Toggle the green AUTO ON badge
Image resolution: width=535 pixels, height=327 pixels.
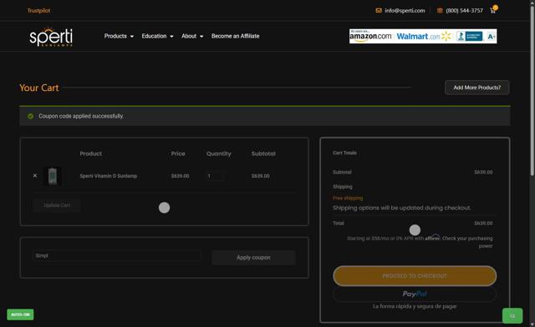pos(20,314)
